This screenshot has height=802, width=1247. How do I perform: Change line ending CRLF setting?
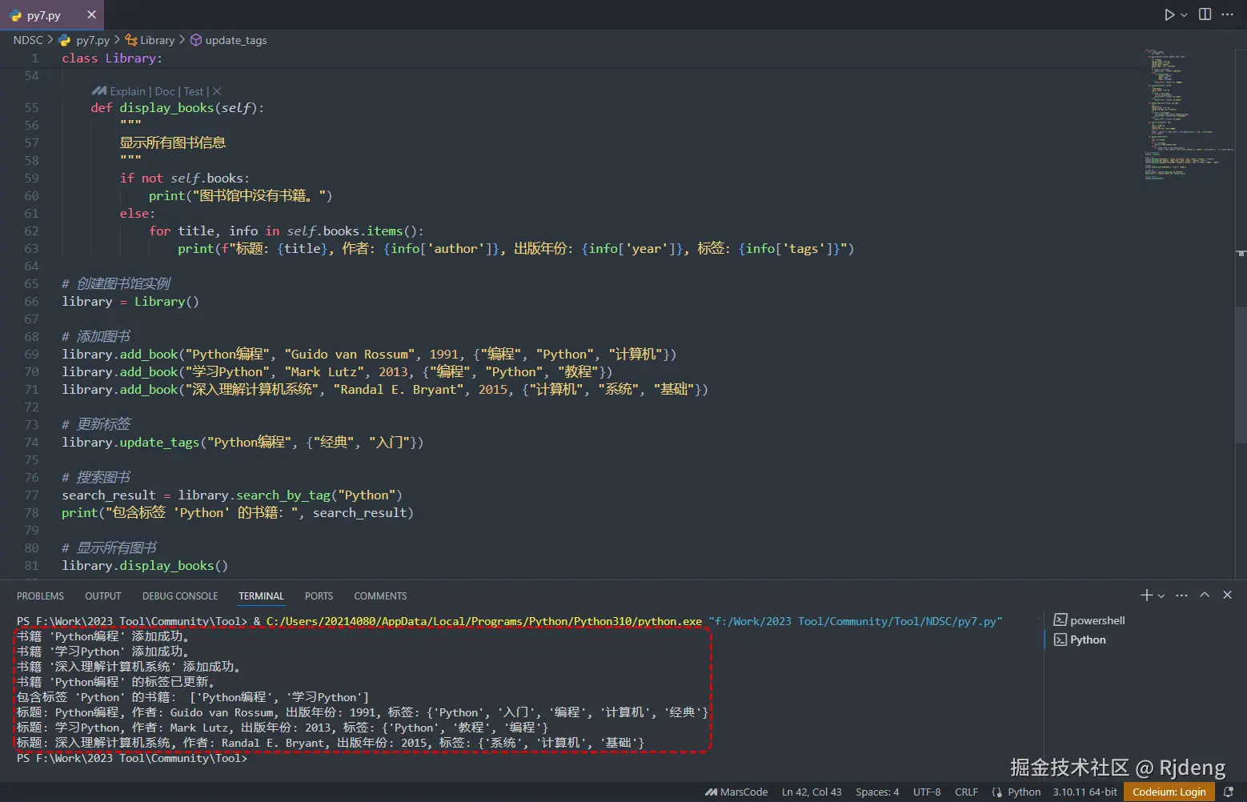coord(966,792)
